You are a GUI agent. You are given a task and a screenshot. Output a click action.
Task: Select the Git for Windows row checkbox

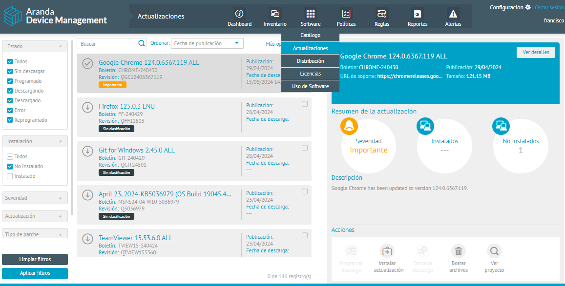pos(305,148)
